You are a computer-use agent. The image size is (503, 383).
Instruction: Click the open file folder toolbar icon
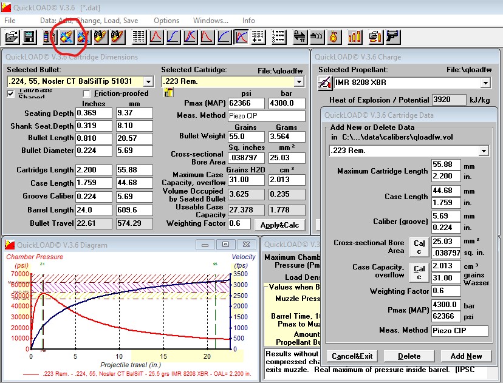[12, 37]
